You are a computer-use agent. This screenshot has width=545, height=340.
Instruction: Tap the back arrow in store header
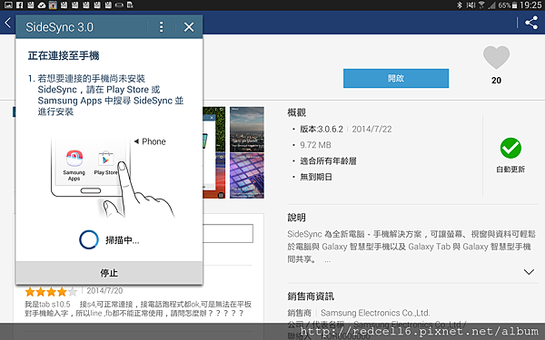click(x=8, y=23)
